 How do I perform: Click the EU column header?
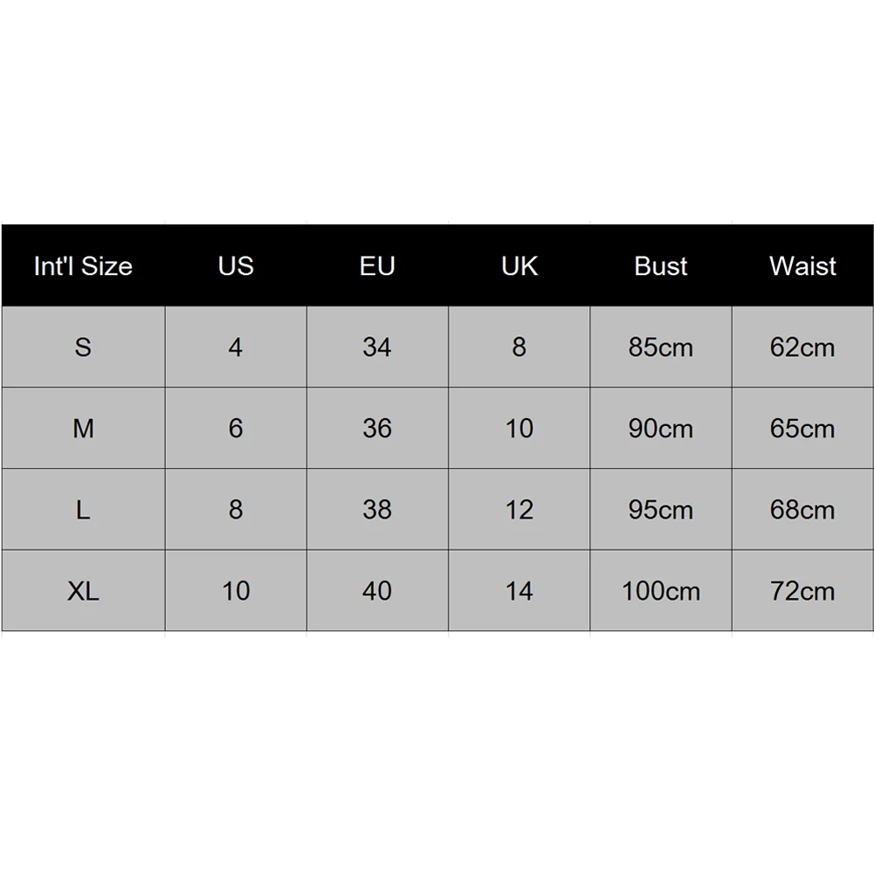(377, 266)
